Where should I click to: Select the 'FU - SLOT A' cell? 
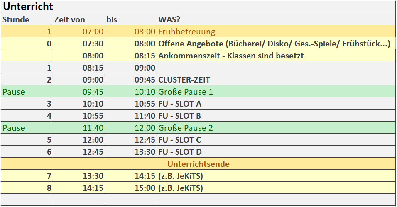click(276, 104)
